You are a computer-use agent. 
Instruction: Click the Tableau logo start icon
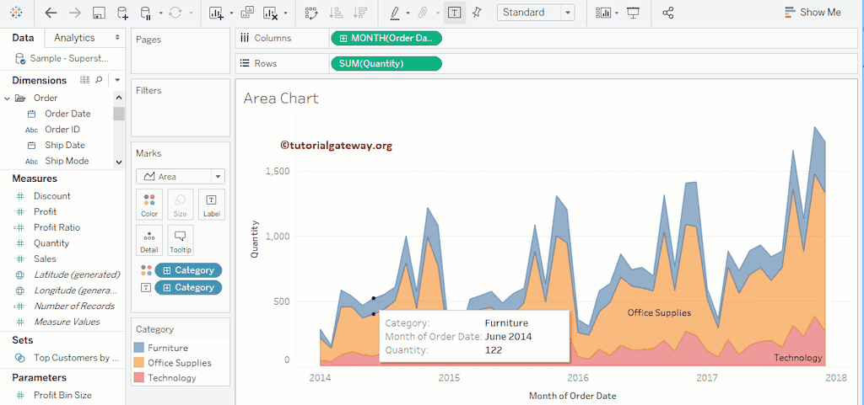[x=17, y=13]
